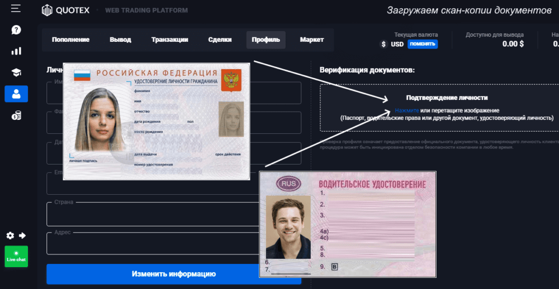Viewport: 559px width, 289px height.
Task: Open the coins finance icon in sidebar
Action: tap(16, 115)
